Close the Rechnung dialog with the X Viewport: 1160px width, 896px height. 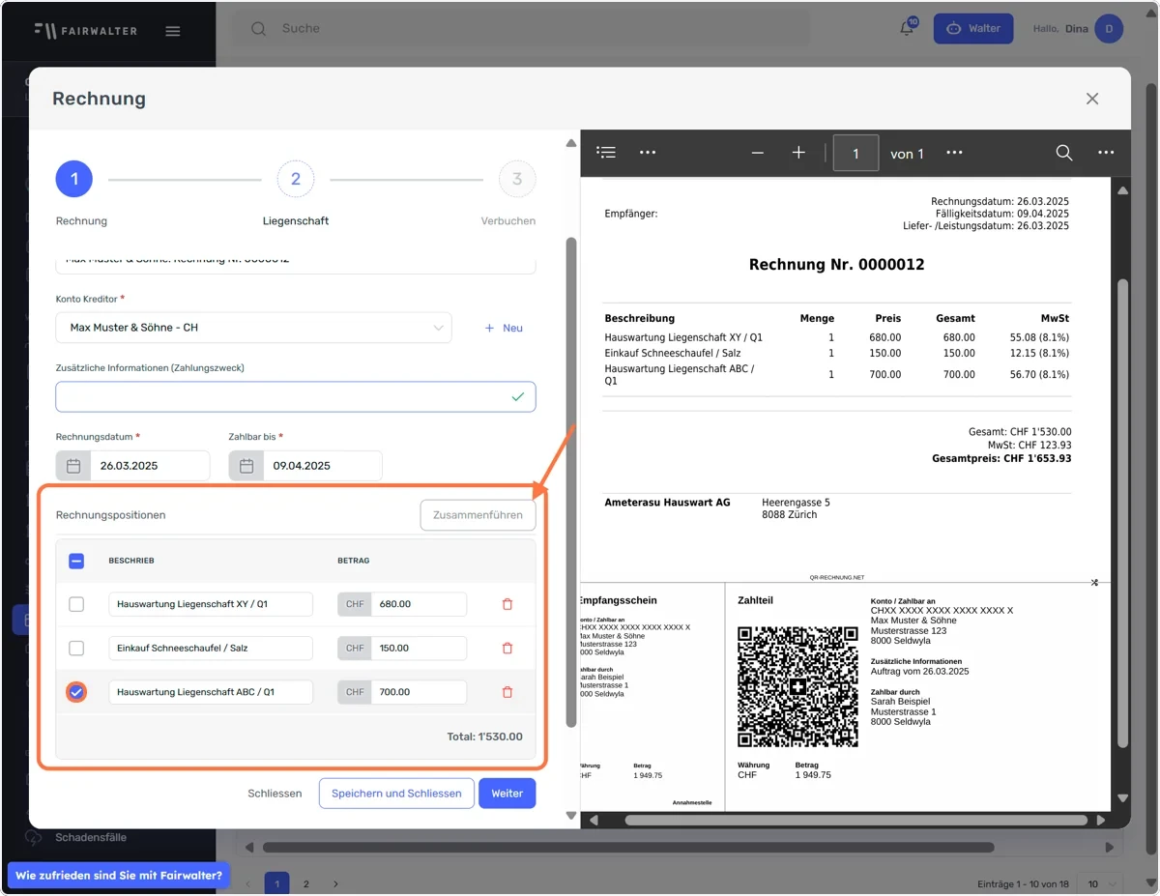pyautogui.click(x=1092, y=99)
